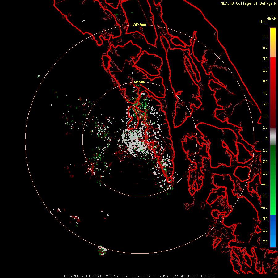The image size is (278, 278).
Task: Click the 100 NMI range ring label
Action: [x=140, y=25]
